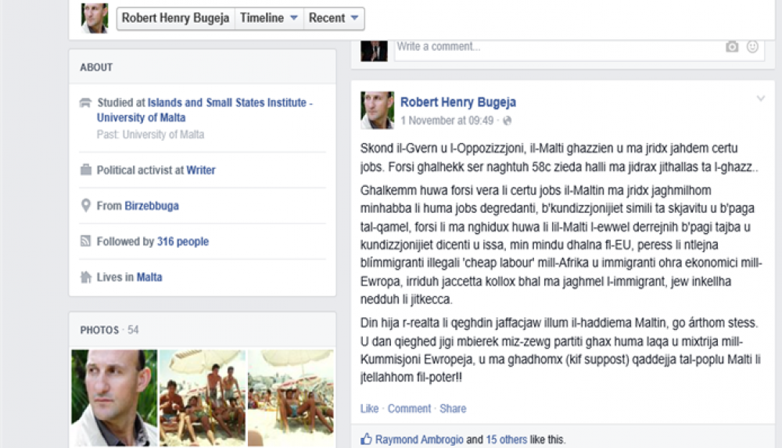Click the education icon beside Studied at
The image size is (782, 448).
click(86, 102)
